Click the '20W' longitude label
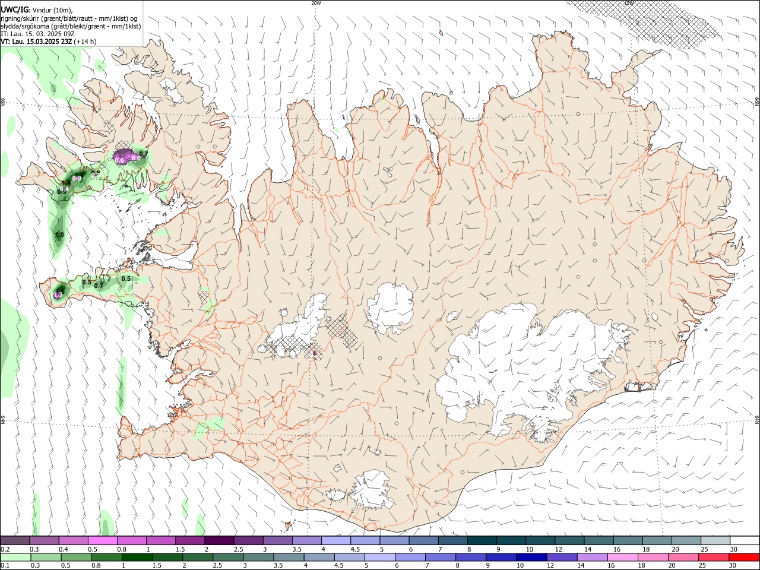760x570 pixels. (316, 3)
